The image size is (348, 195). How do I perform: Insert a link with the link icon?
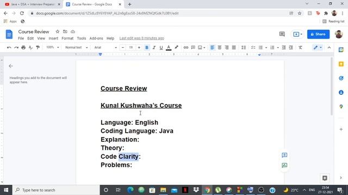click(x=186, y=48)
